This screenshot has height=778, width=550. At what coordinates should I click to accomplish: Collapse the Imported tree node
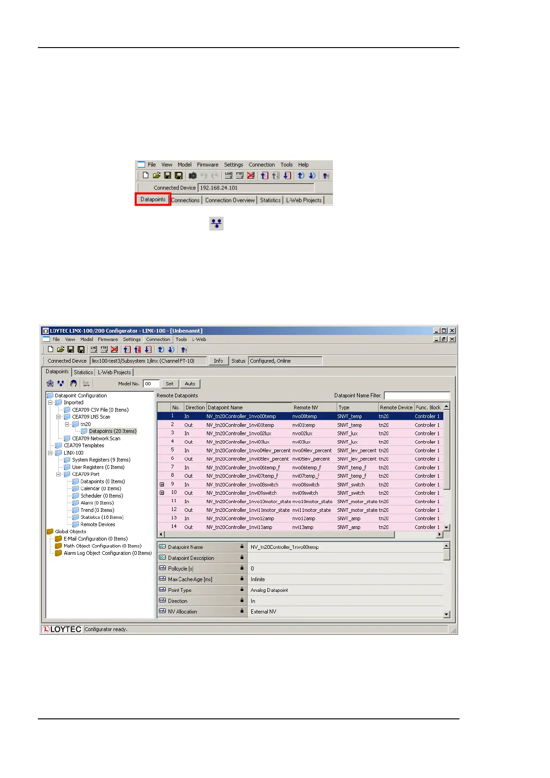click(50, 403)
